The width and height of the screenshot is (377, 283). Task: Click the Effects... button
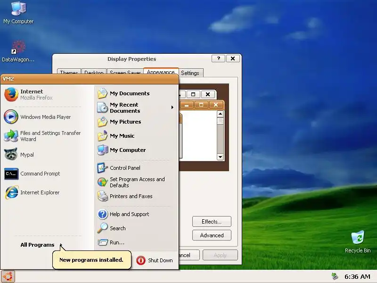point(212,221)
